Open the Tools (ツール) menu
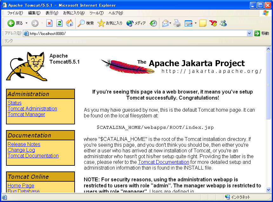 97,13
